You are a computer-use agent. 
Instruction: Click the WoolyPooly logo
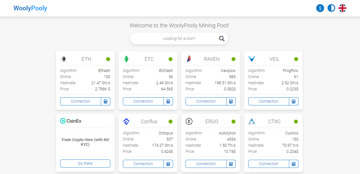pyautogui.click(x=30, y=8)
